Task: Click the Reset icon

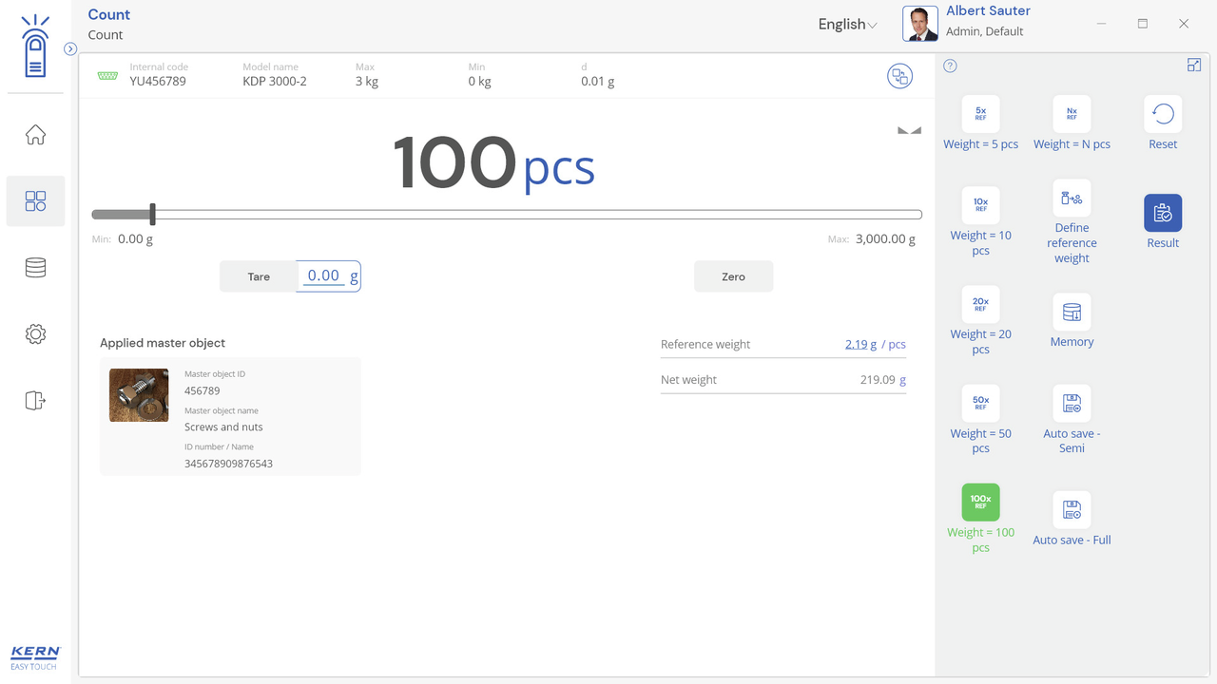Action: click(1163, 114)
